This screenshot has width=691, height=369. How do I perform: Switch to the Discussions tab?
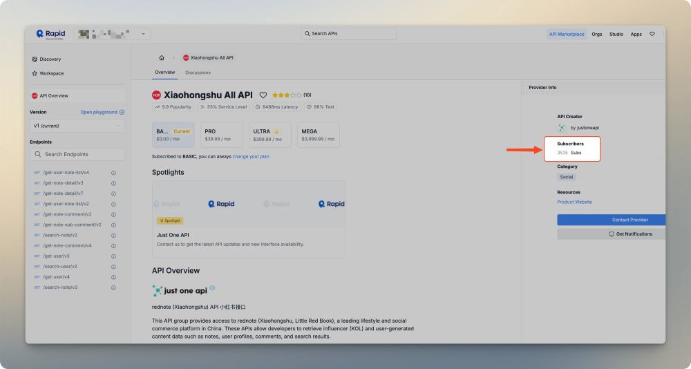coord(198,73)
